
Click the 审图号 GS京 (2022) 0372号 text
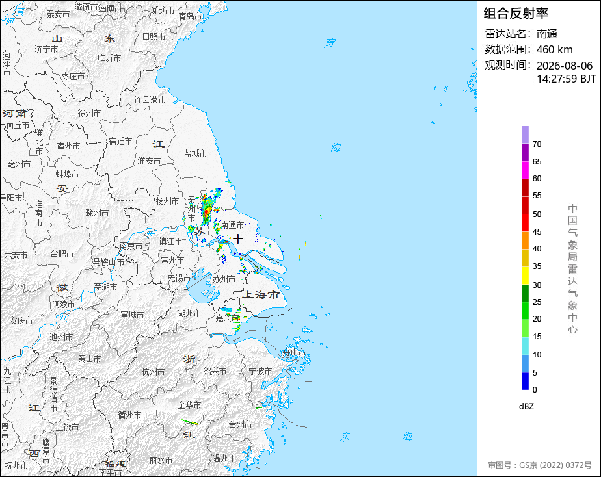coord(540,465)
